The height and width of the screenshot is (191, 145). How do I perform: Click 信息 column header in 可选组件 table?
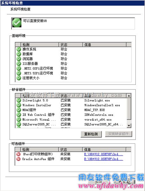[104, 149]
